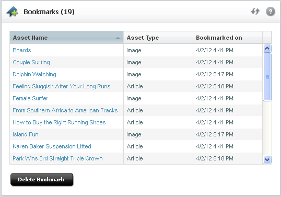The width and height of the screenshot is (281, 197).
Task: Open Feeling Sluggish After Your Long Runs
Action: (x=62, y=86)
